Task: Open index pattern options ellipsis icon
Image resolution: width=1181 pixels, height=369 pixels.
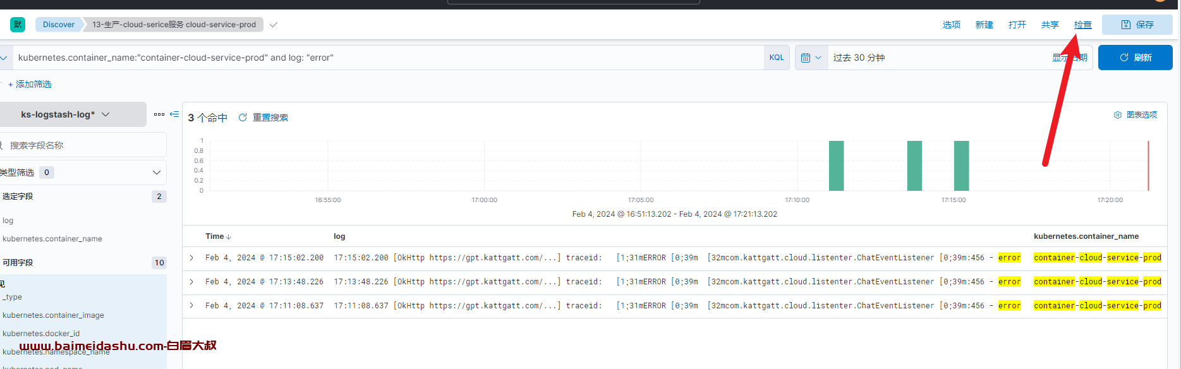Action: 159,114
